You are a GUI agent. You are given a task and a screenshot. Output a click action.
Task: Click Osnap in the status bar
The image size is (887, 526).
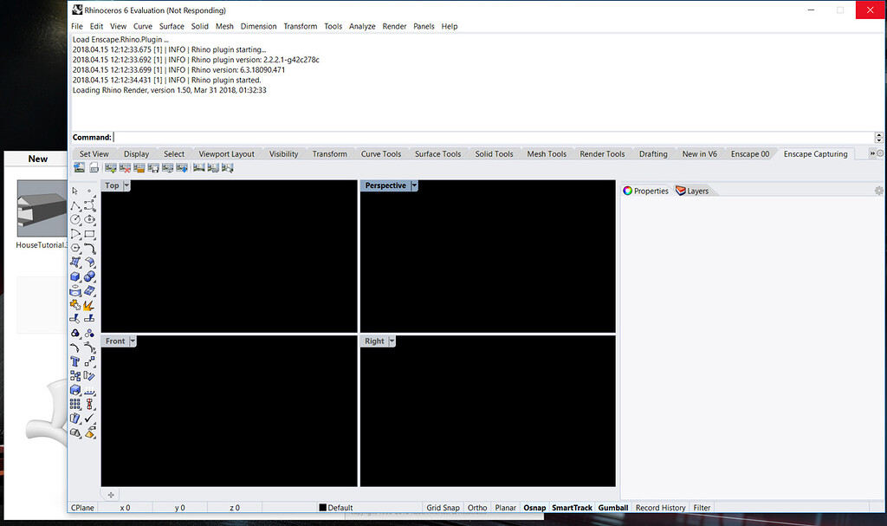534,508
